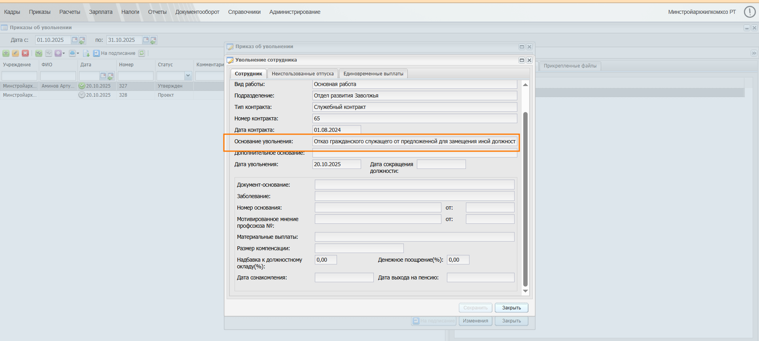Screen dimensions: 759x341
Task: Click Закрыть at the bottom of Приказ об увольнении
Action: pos(511,321)
